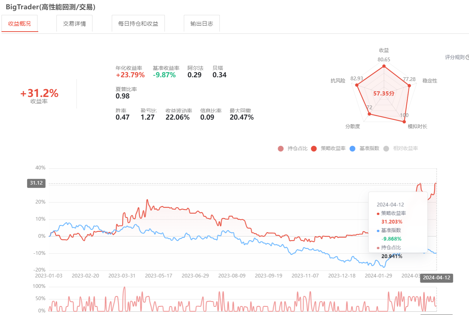Click the help icon beside 评分规则
Image resolution: width=469 pixels, height=315 pixels.
click(x=467, y=58)
